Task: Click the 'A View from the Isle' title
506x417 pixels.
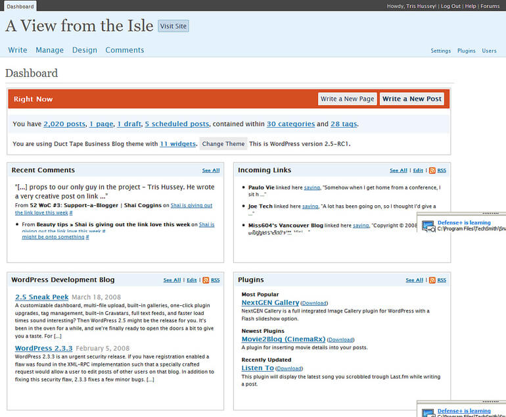Action: 80,26
